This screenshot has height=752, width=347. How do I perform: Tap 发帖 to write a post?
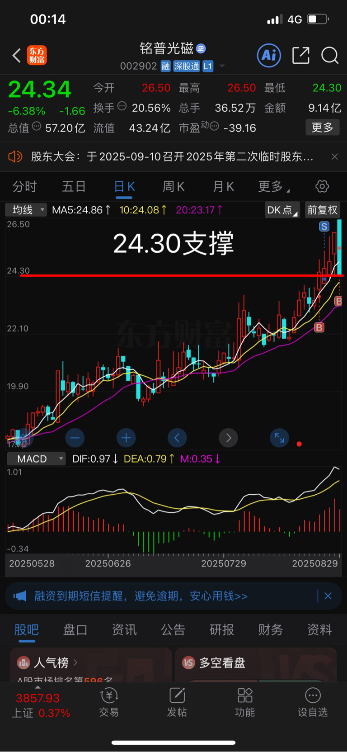(177, 702)
